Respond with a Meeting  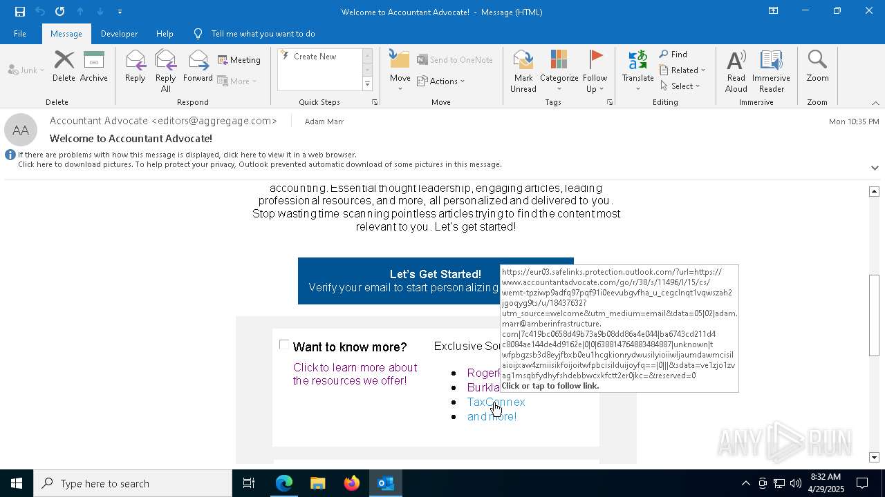(x=239, y=60)
